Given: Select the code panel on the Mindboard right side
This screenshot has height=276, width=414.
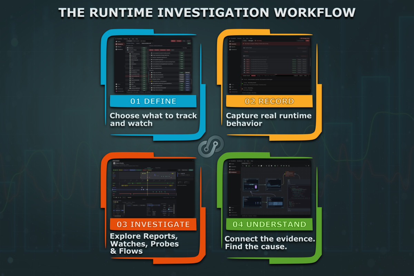Looking at the screenshot, I should tap(299, 196).
